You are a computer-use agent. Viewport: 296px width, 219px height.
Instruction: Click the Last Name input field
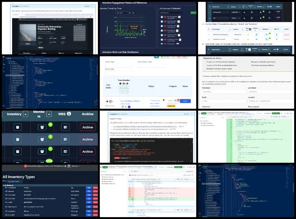270,92
